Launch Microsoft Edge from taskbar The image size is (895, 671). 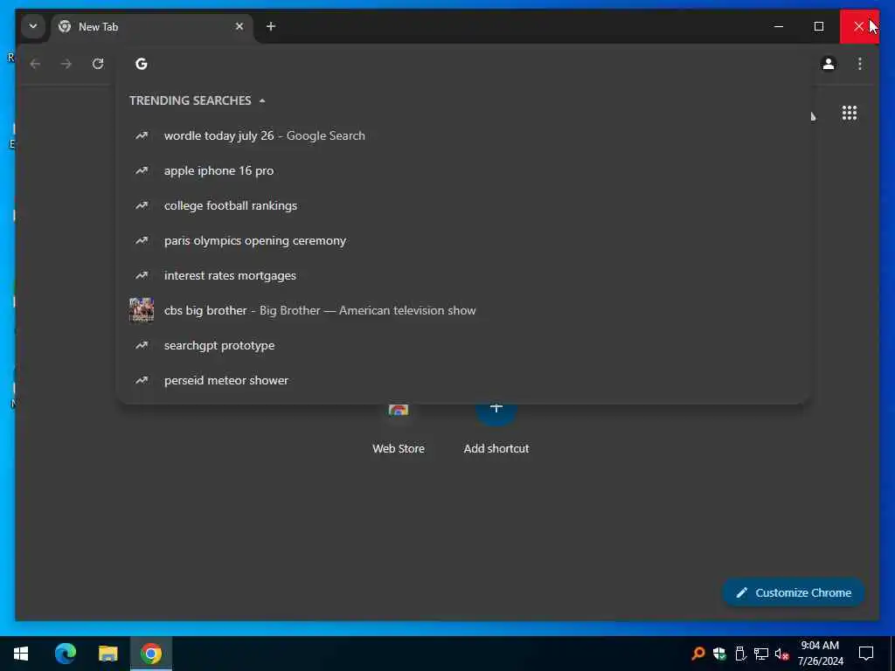click(x=65, y=654)
